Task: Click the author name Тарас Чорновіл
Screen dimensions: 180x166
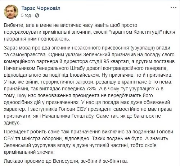Action: pos(41,9)
